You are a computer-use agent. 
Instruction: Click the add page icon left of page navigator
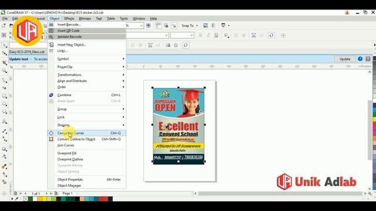point(16,193)
